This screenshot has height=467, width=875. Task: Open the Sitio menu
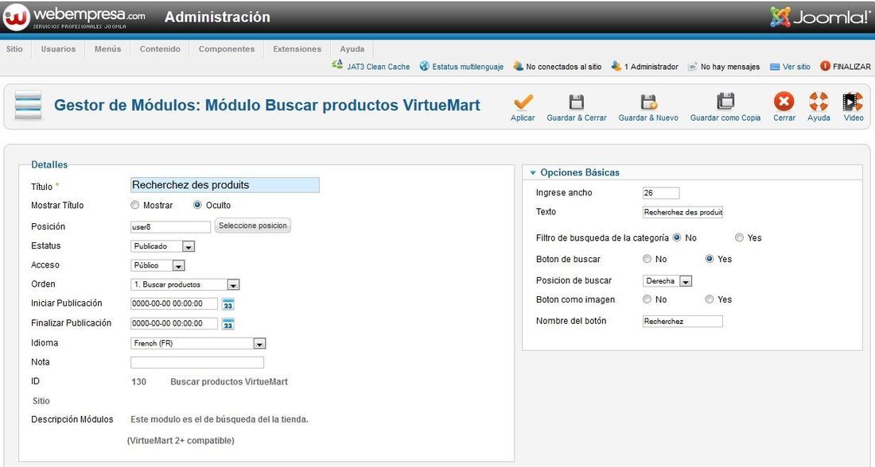tap(14, 49)
